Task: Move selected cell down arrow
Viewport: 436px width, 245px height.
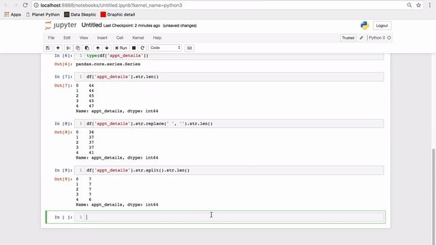Action: [x=107, y=48]
